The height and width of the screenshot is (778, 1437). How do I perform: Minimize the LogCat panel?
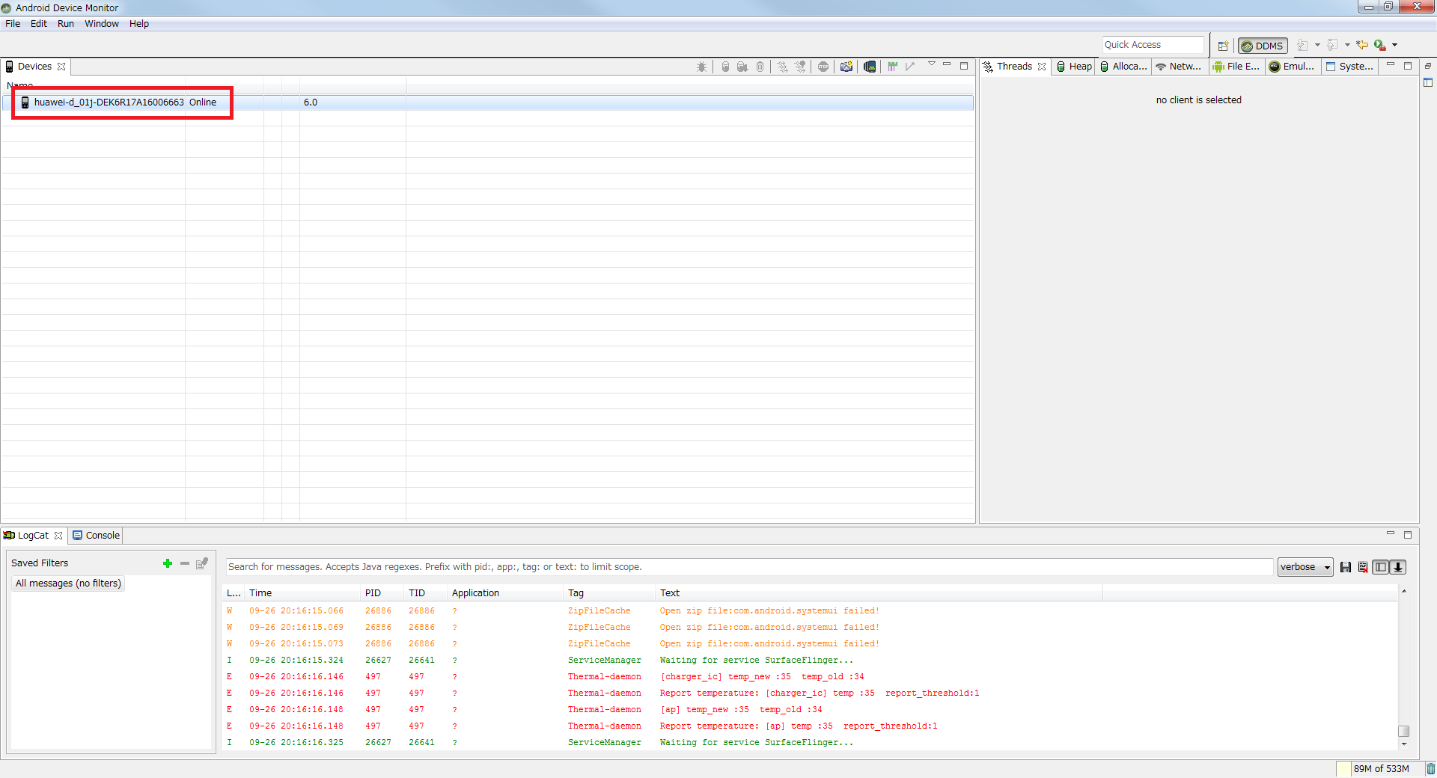[x=1391, y=534]
